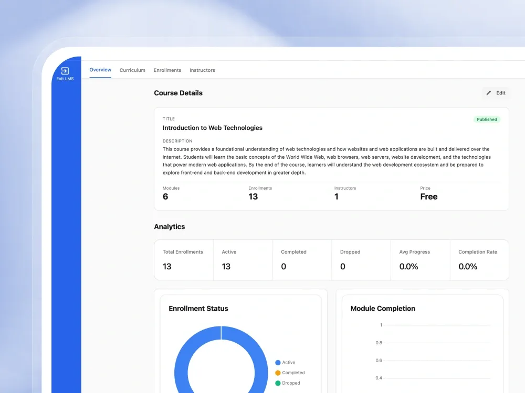This screenshot has width=525, height=393.
Task: Click the Avg Progress stat label
Action: (415, 252)
